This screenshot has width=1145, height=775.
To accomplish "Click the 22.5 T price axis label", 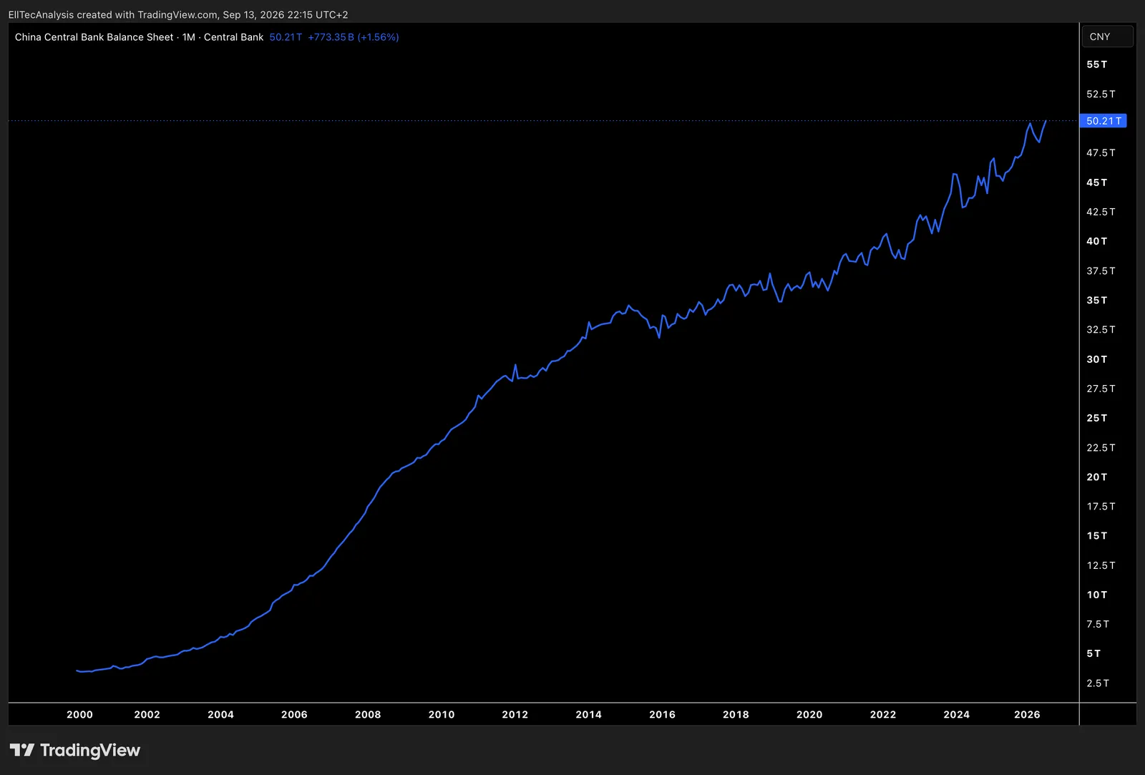I will coord(1101,447).
